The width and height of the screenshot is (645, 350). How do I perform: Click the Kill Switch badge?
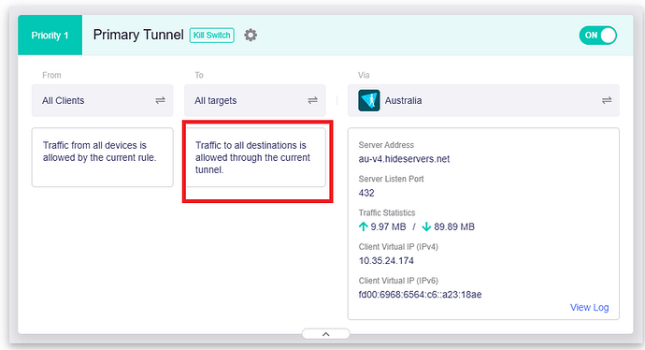(x=212, y=35)
